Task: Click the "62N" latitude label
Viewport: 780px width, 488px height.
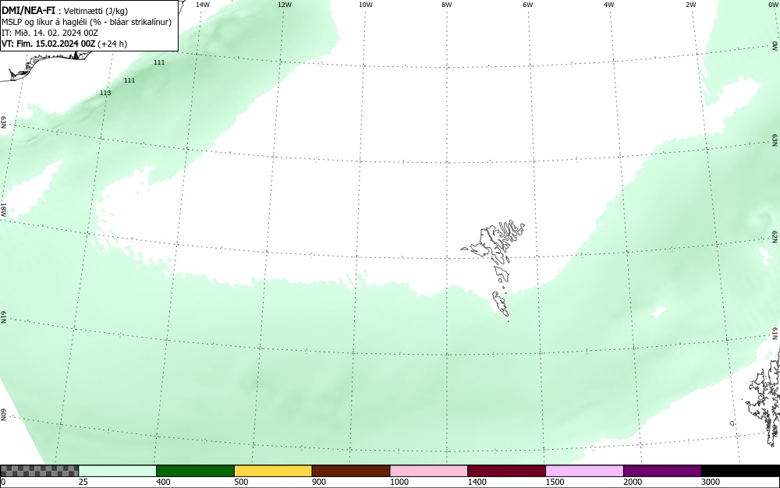Action: (x=775, y=236)
